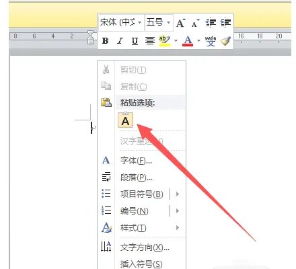Apply the red font color A
The image size is (296, 269).
tap(188, 41)
